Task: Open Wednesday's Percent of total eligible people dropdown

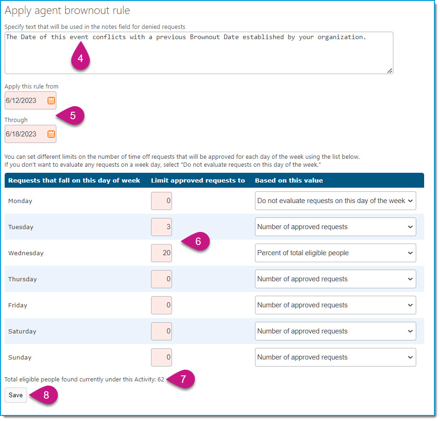Action: tap(335, 253)
